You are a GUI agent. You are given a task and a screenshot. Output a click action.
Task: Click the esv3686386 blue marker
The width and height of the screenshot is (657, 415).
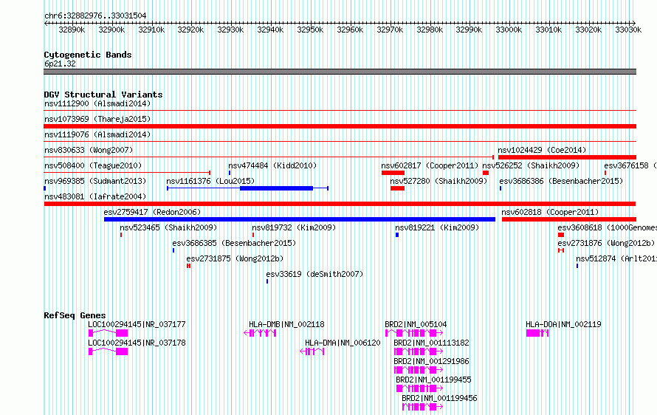501,188
